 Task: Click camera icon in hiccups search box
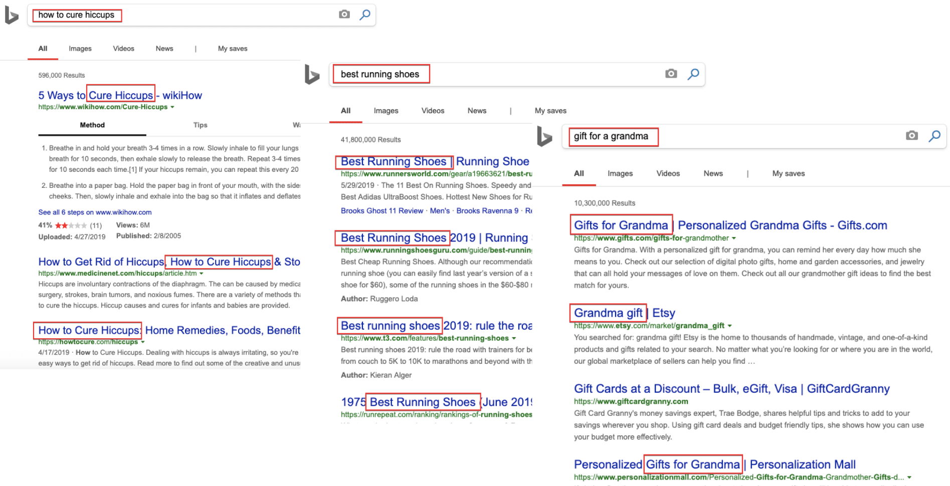tap(344, 14)
